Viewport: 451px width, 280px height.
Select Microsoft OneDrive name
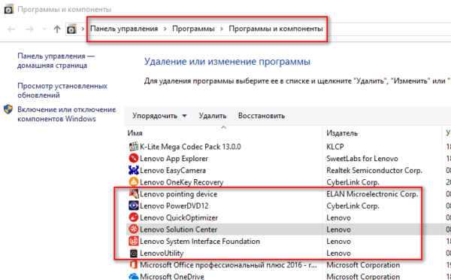(x=172, y=276)
